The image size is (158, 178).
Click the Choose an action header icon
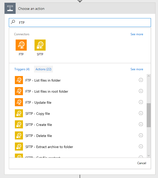10,8
